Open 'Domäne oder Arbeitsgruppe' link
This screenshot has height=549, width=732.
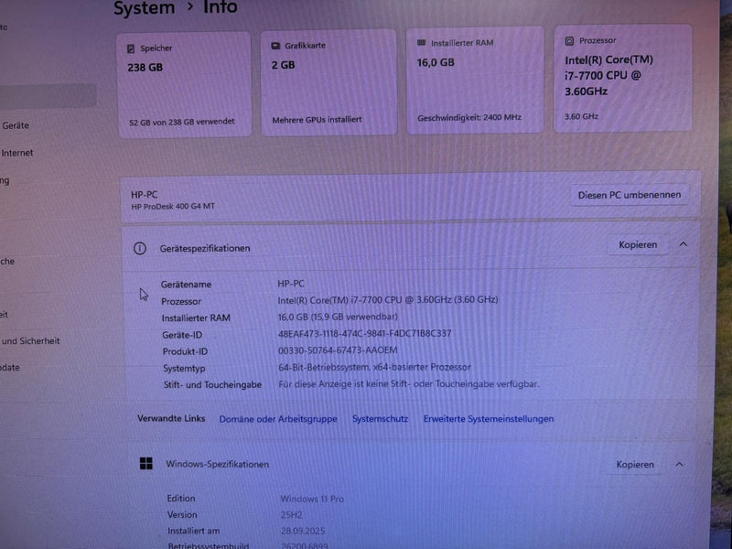coord(278,419)
